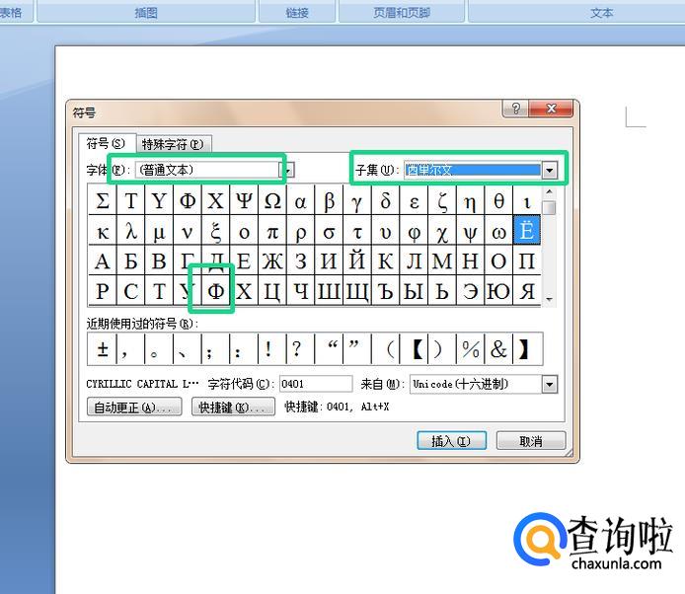Image resolution: width=685 pixels, height=594 pixels.
Task: Pick the 【 recently used symbol
Action: (x=415, y=348)
